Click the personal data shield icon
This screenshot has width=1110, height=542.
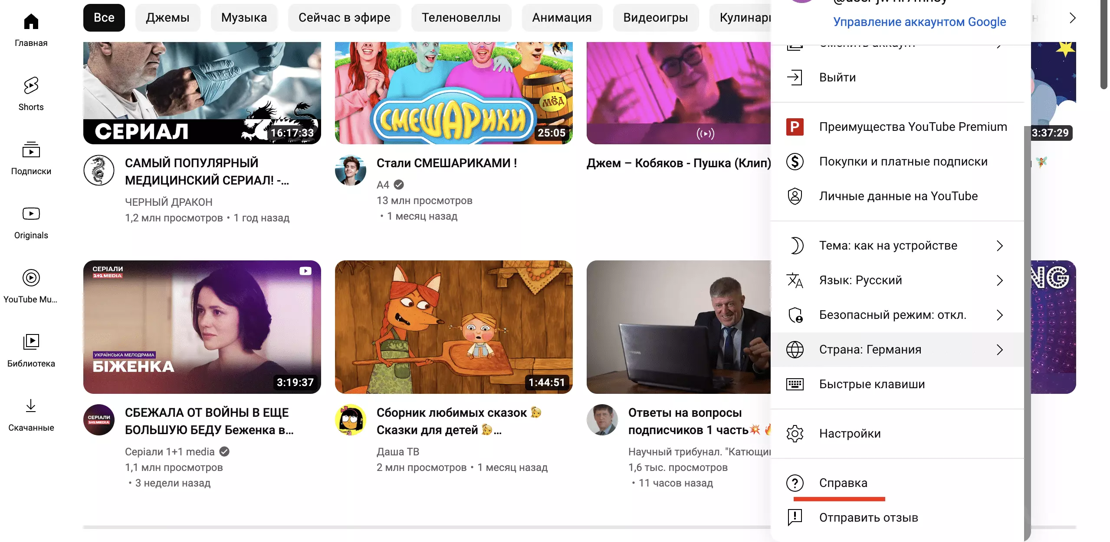pos(795,196)
